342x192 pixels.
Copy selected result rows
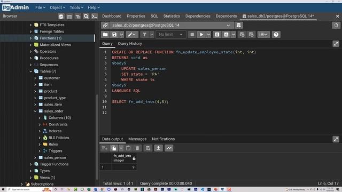tap(114, 148)
